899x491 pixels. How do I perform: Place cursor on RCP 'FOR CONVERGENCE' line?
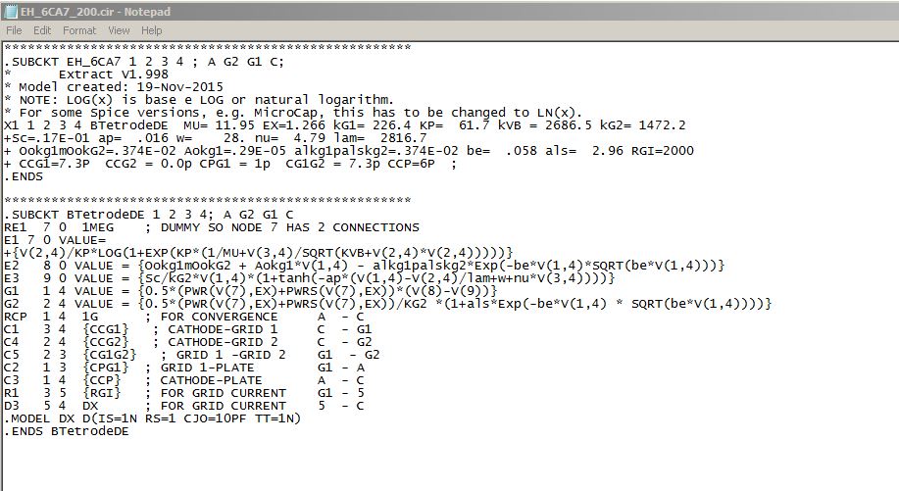pyautogui.click(x=184, y=317)
